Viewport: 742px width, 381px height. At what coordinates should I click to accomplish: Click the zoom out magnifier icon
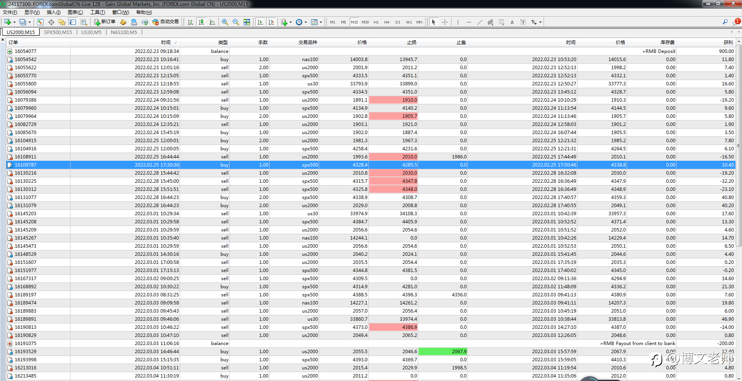coord(235,22)
